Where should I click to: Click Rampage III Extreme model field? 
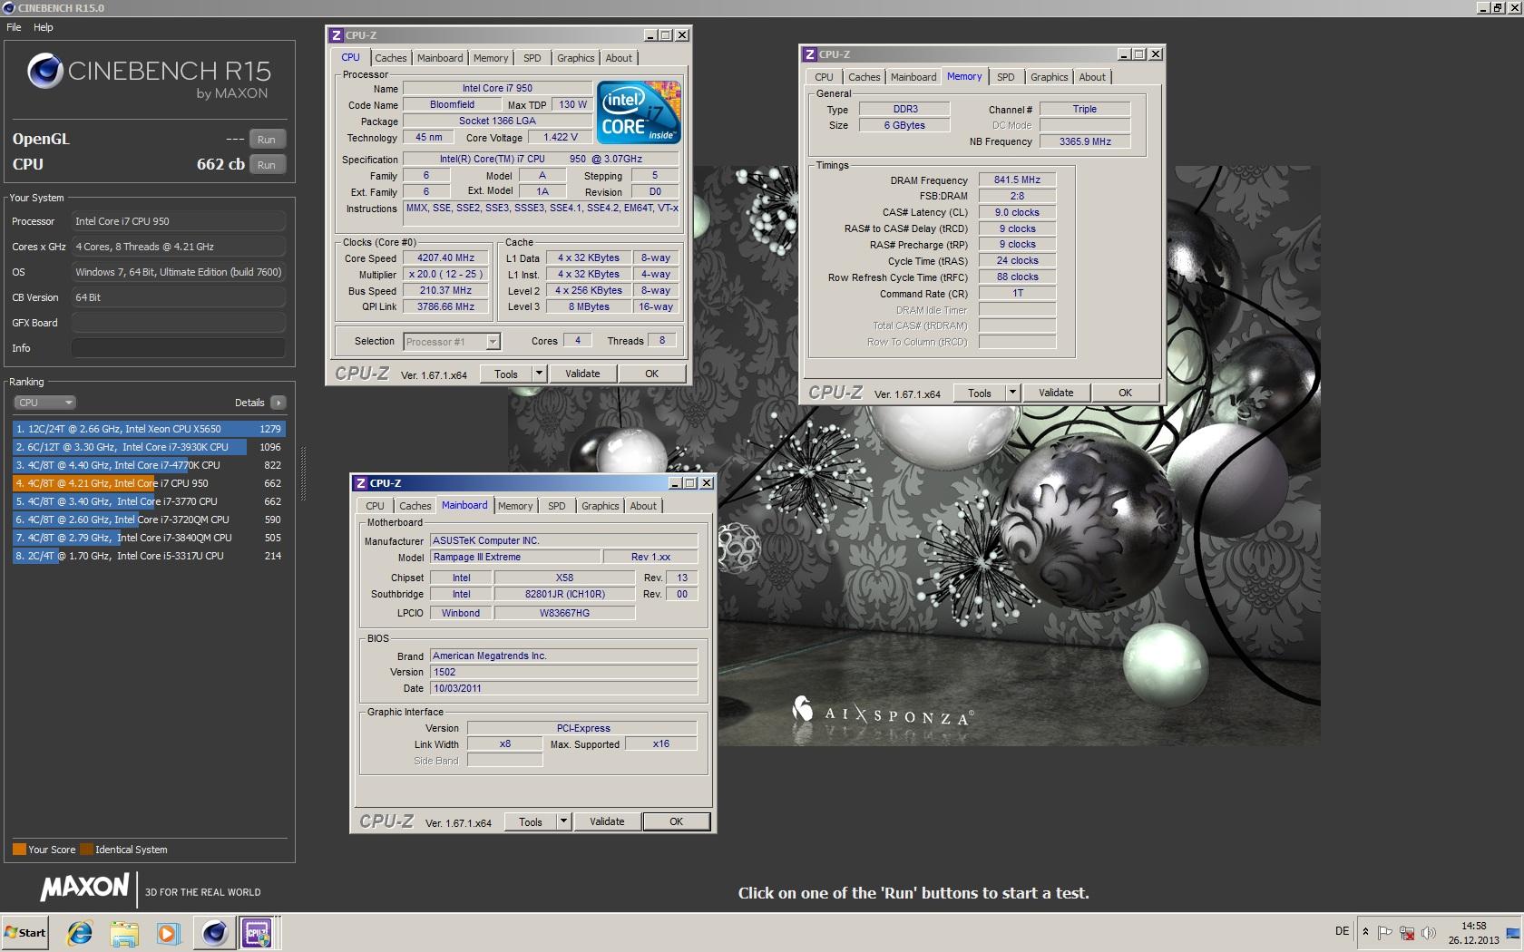click(x=515, y=557)
